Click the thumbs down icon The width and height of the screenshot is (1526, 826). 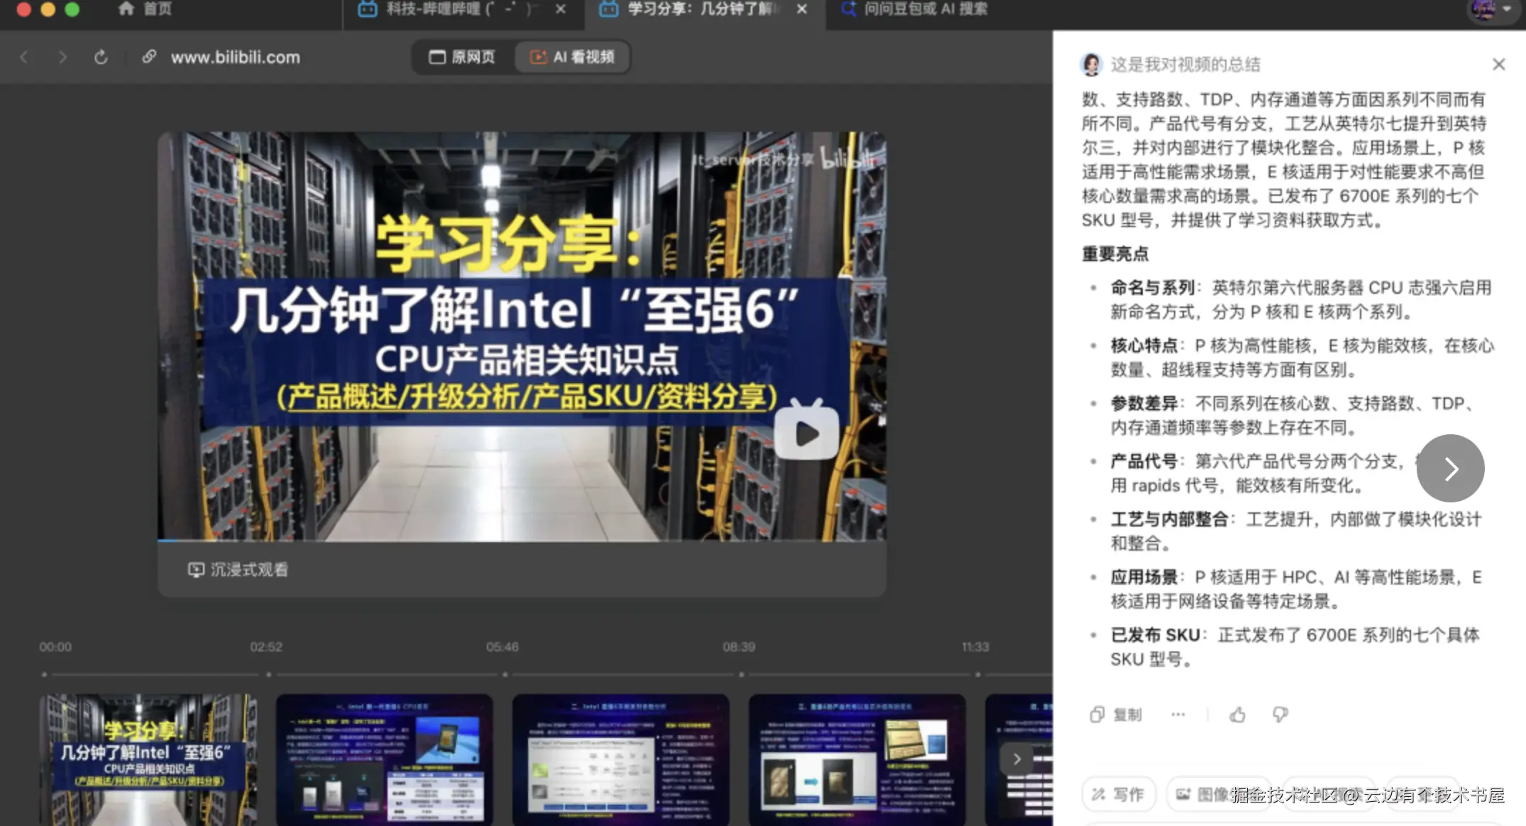pos(1280,715)
